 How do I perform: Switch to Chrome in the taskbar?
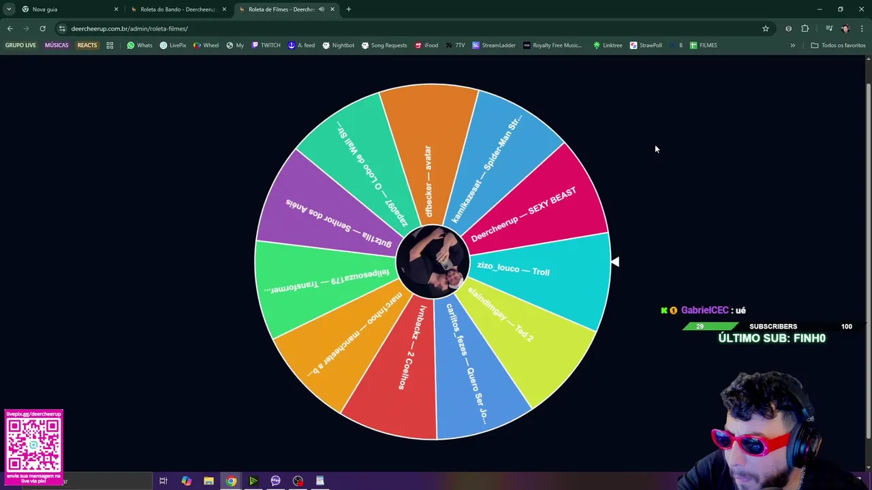(231, 481)
